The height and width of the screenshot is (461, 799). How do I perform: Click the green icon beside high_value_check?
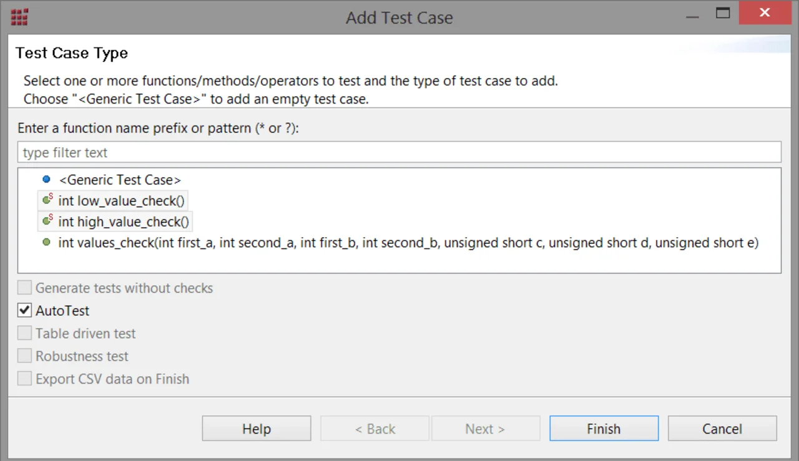(x=47, y=221)
